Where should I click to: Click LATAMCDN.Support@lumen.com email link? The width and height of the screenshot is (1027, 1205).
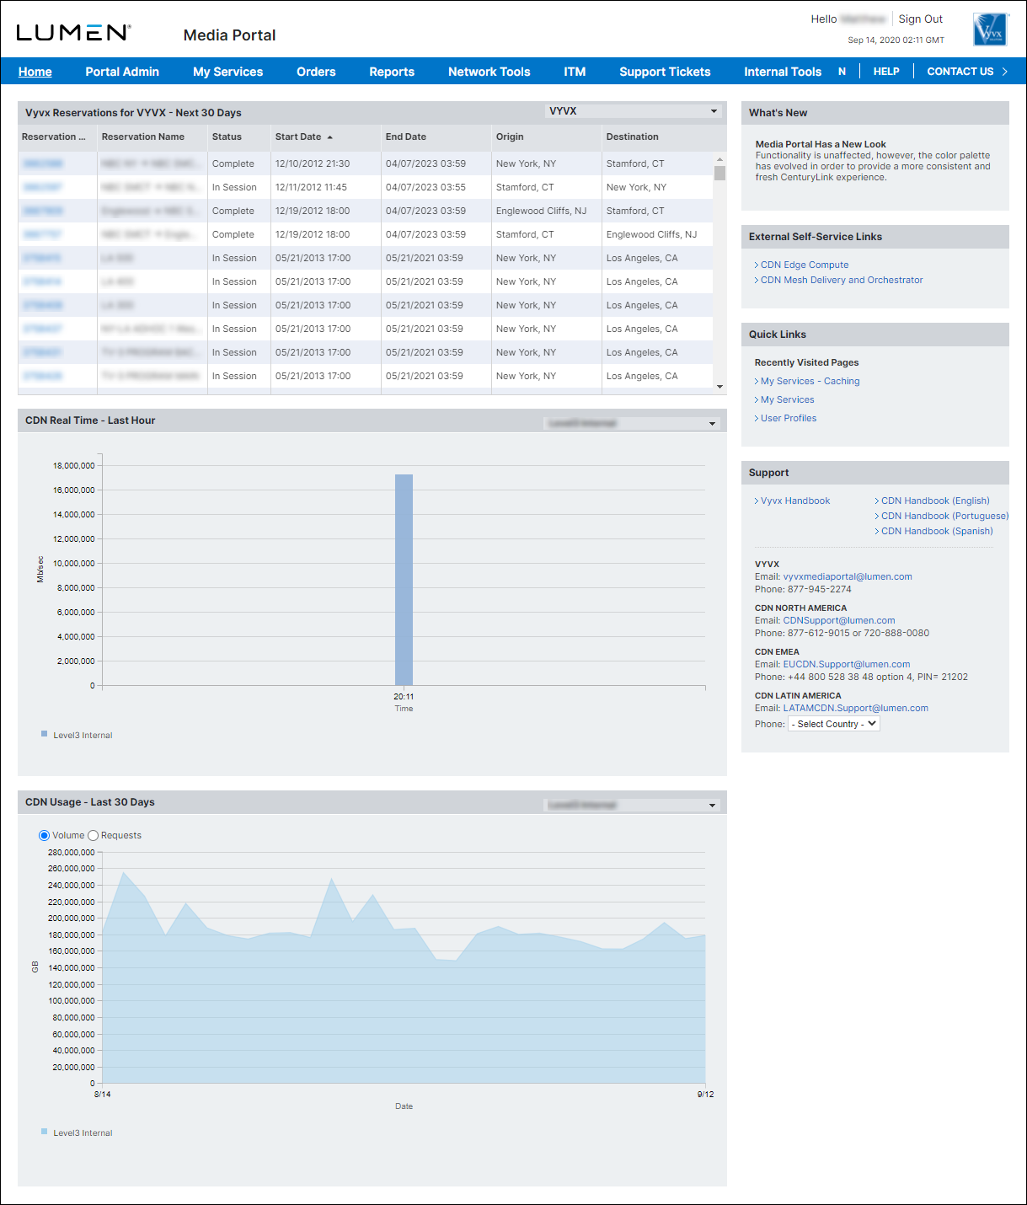(x=856, y=708)
